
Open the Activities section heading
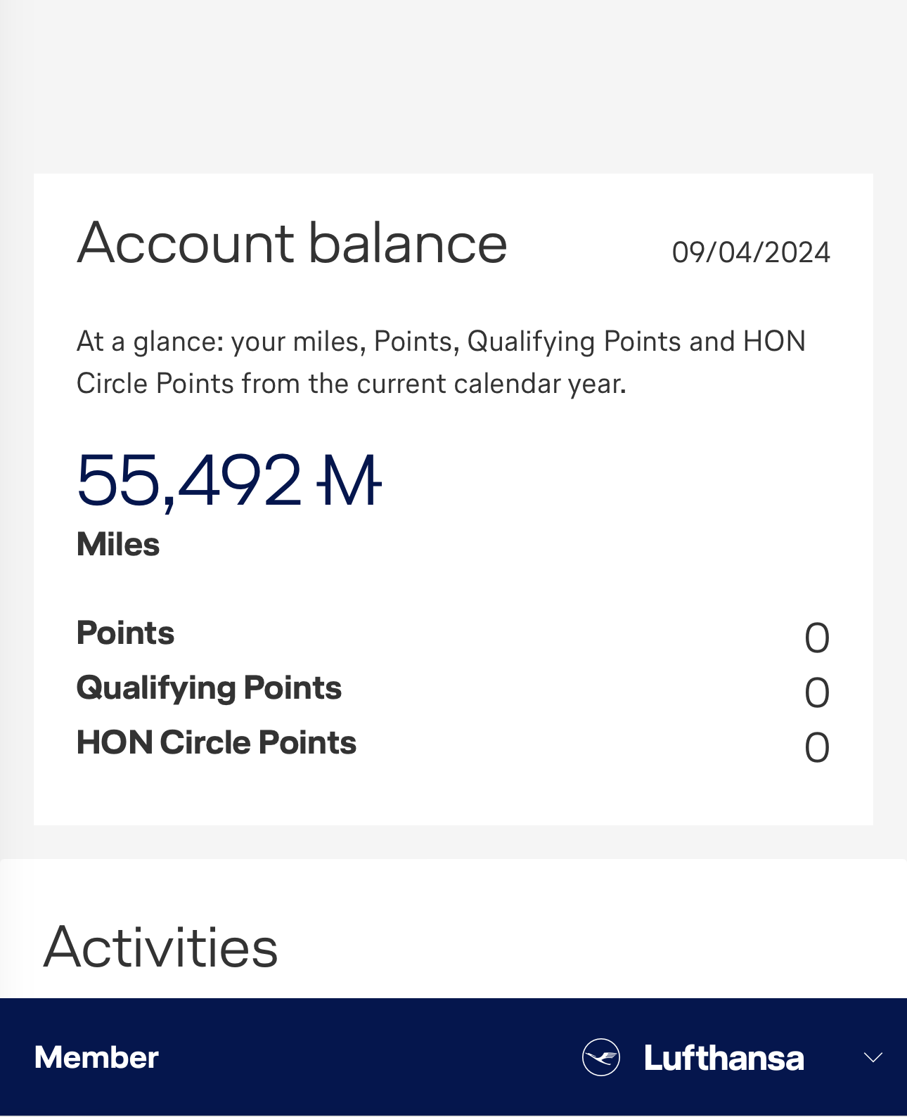point(161,947)
